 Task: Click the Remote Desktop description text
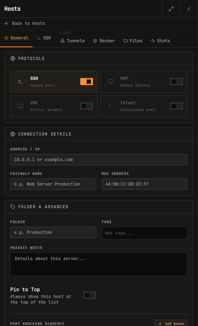pyautogui.click(x=135, y=85)
